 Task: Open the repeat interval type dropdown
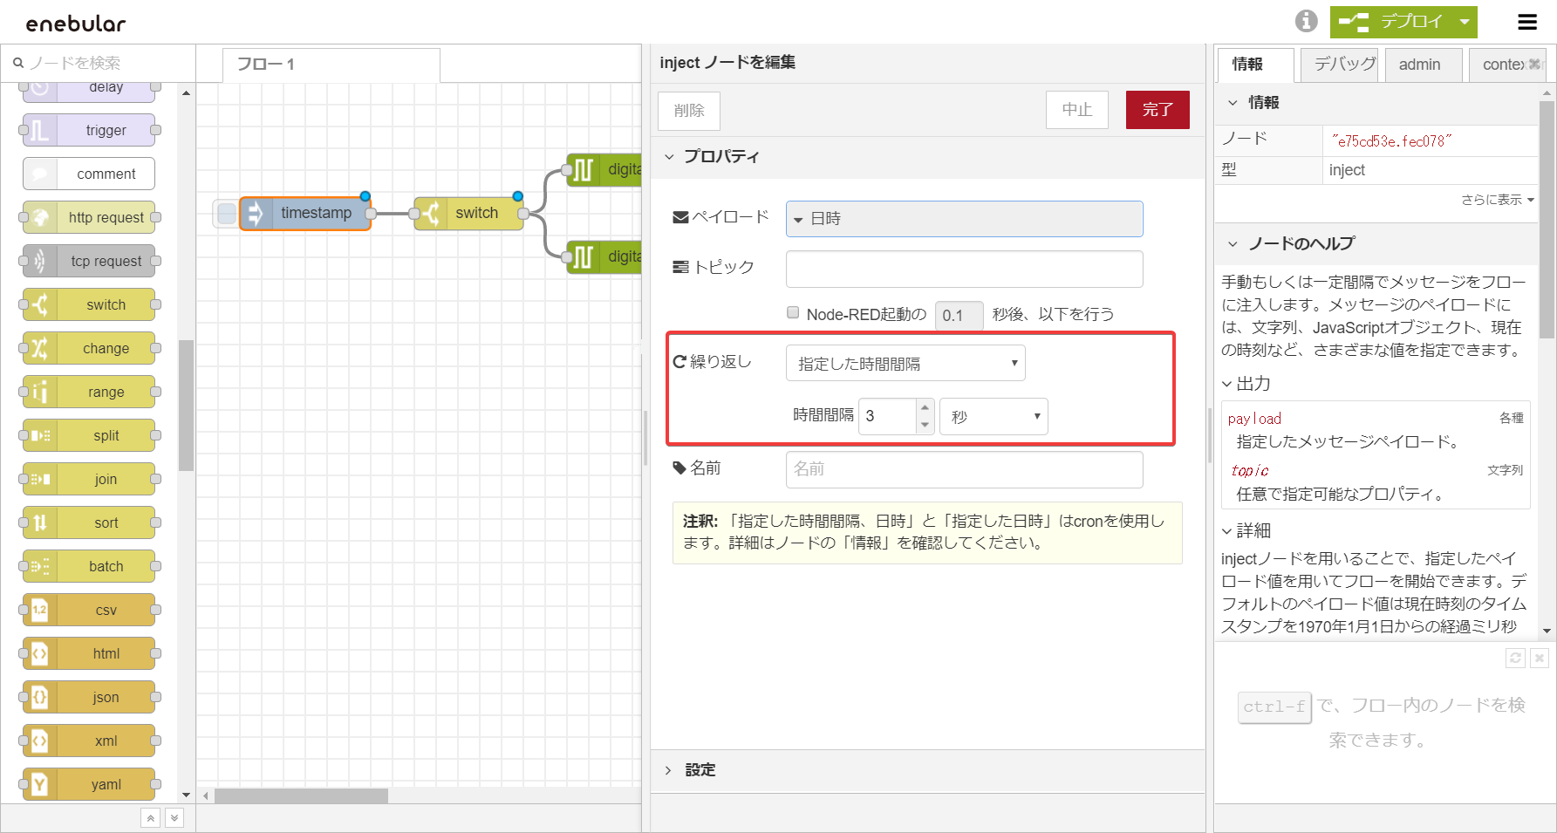(x=905, y=364)
